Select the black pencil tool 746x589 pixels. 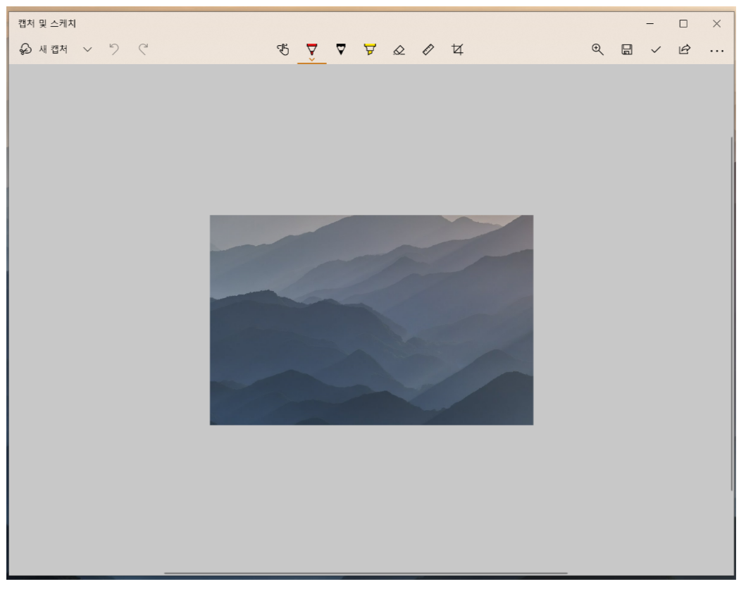tap(341, 49)
